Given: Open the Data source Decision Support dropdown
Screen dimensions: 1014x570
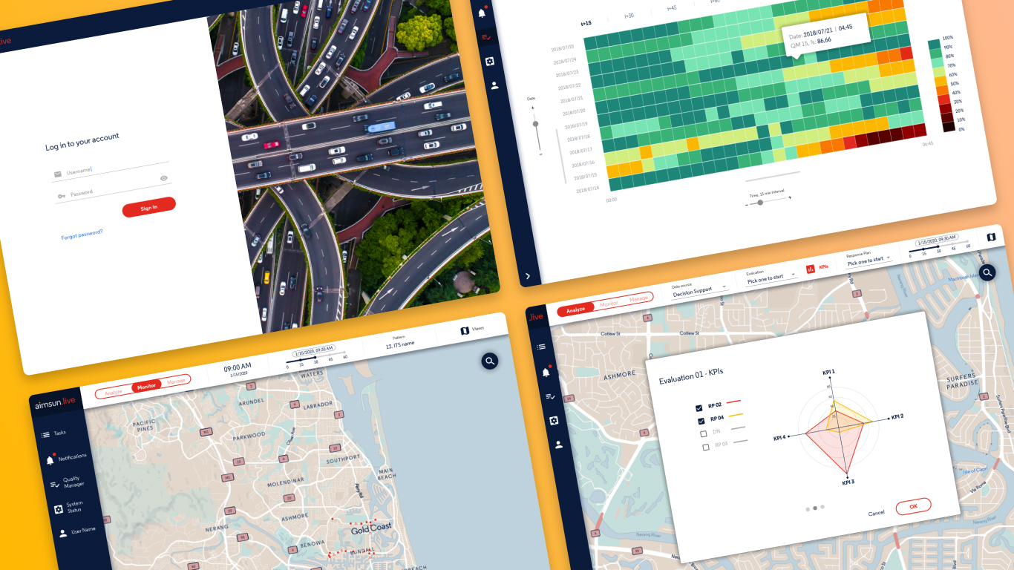Looking at the screenshot, I should click(x=699, y=292).
